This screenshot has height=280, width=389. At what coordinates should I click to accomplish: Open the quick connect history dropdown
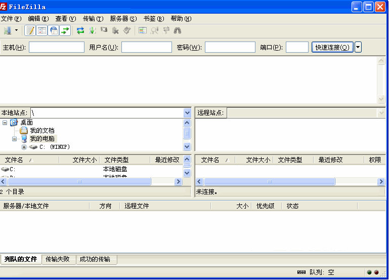[358, 47]
